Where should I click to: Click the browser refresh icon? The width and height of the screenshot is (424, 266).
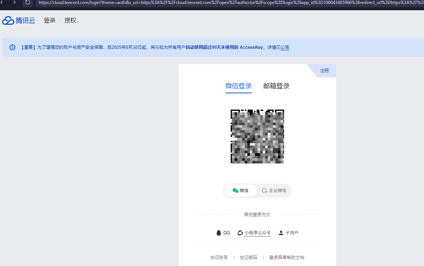[27, 3]
